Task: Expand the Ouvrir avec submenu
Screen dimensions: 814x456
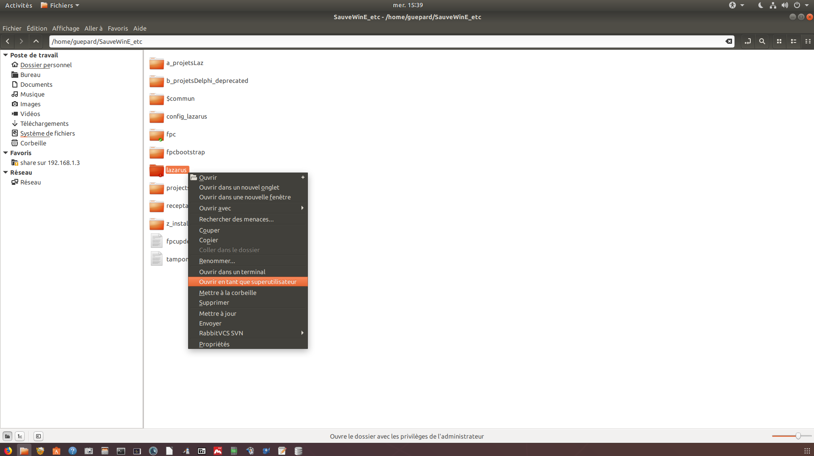Action: [248, 208]
